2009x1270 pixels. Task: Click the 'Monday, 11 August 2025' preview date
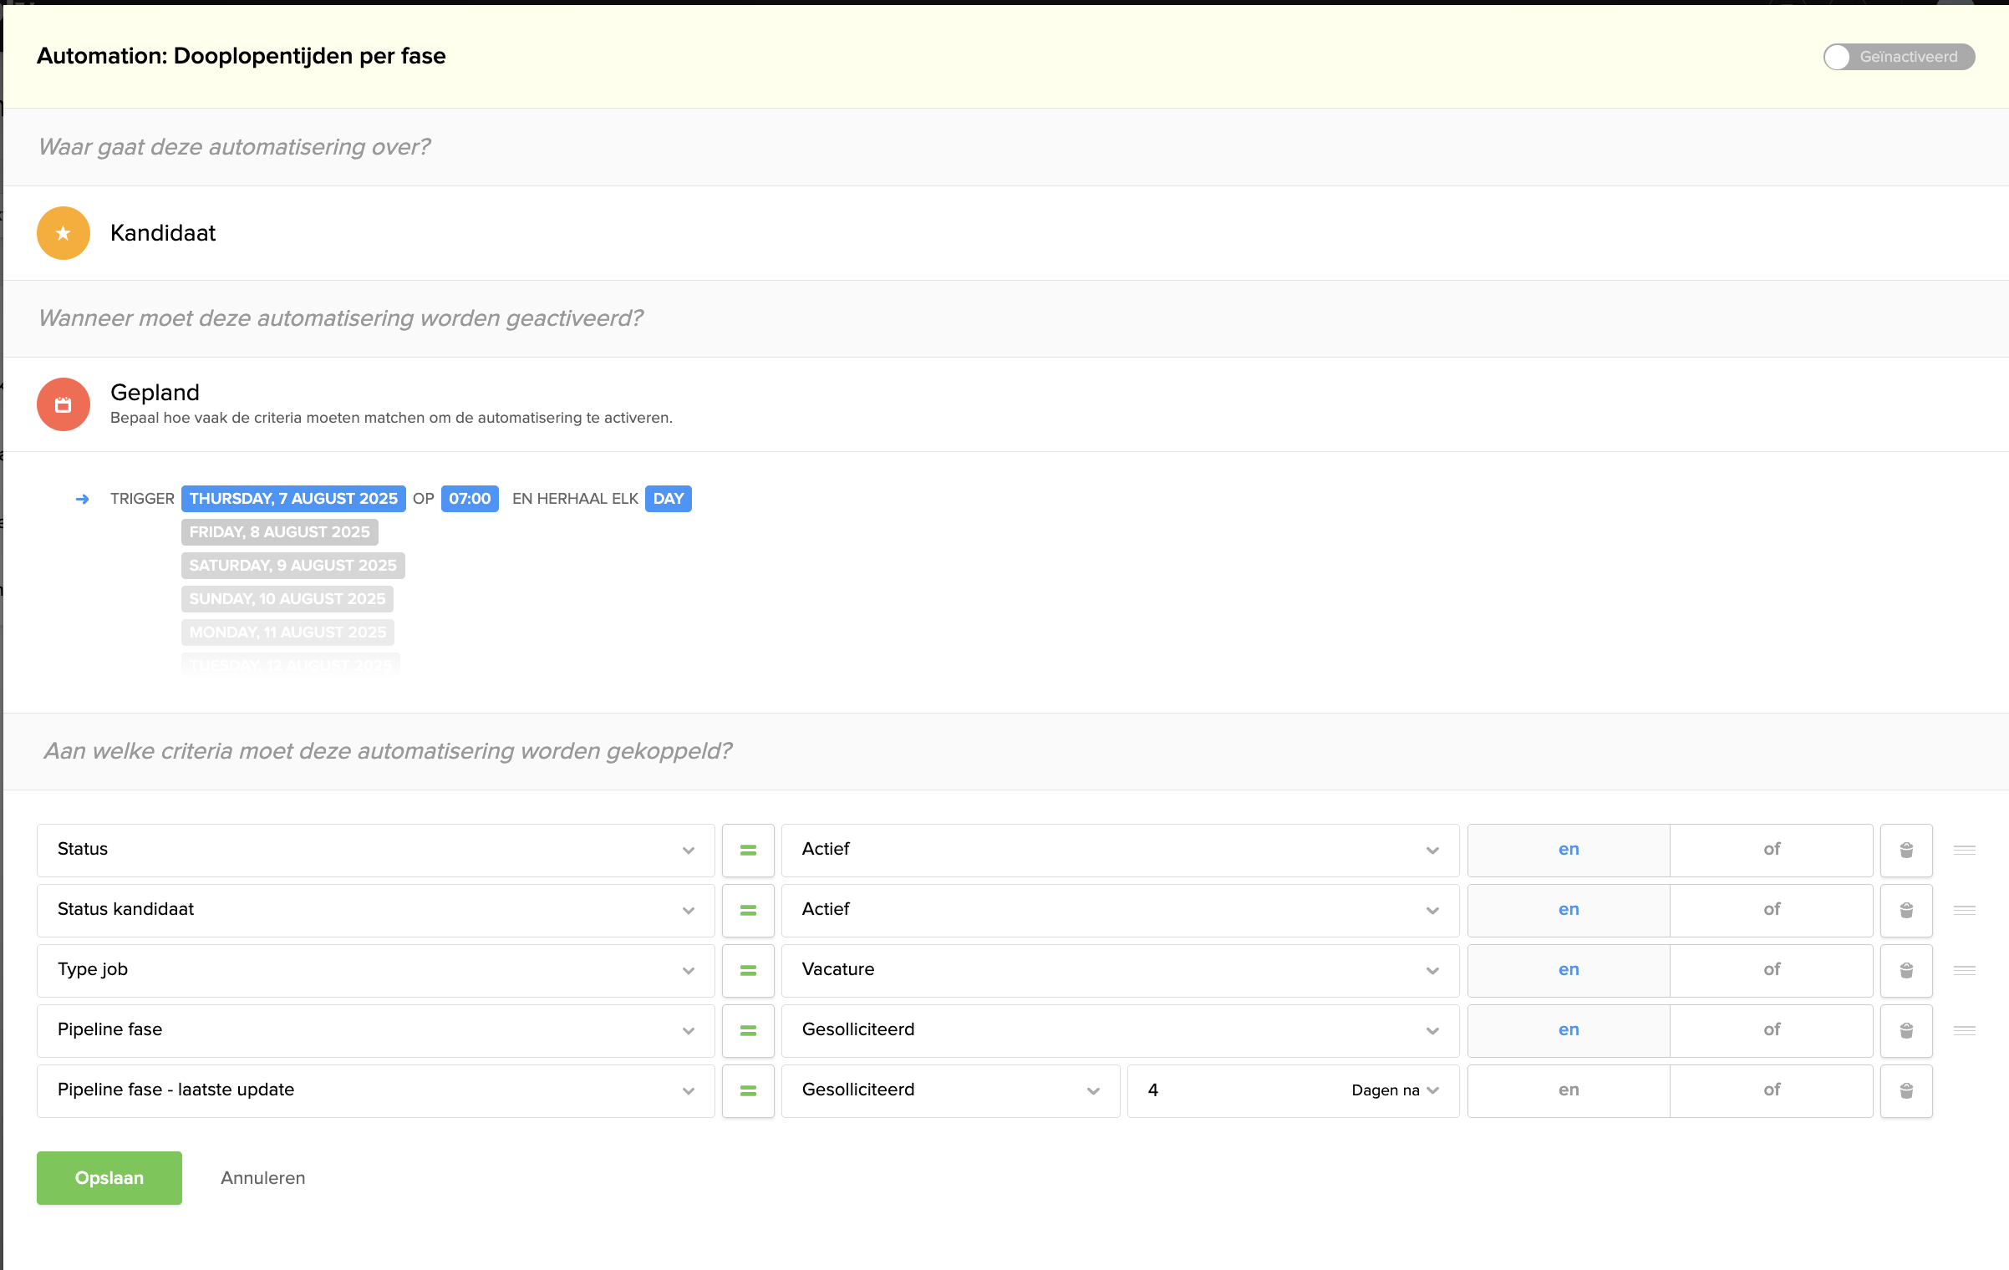point(287,632)
